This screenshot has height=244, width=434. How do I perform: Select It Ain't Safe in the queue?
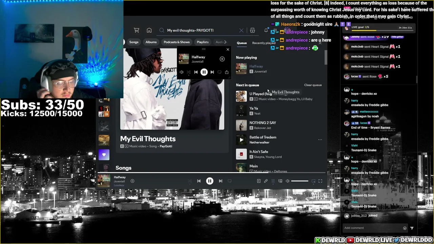pos(279,154)
